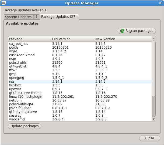This screenshot has height=145, width=164.
Task: Select the gmp package row
Action: (x=80, y=74)
